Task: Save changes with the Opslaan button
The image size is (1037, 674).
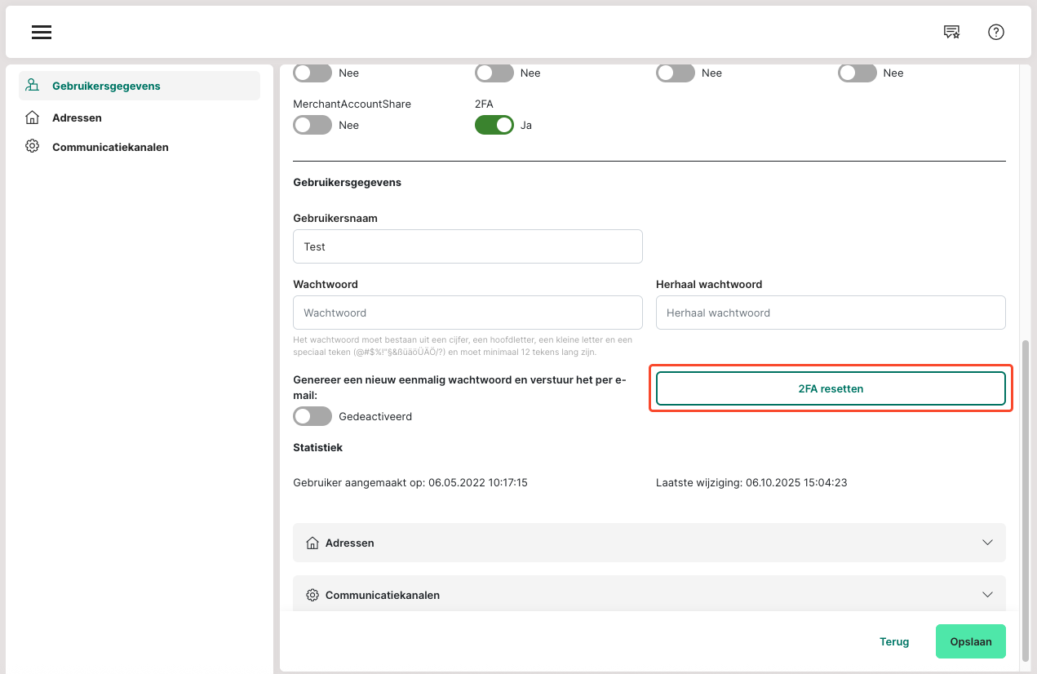Action: [x=970, y=641]
